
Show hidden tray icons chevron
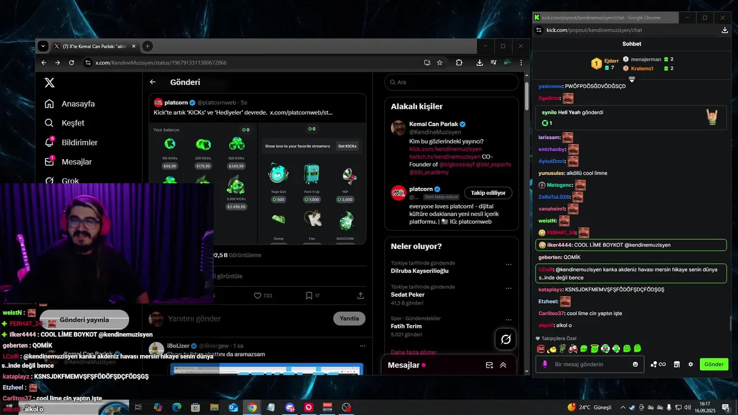(x=623, y=408)
